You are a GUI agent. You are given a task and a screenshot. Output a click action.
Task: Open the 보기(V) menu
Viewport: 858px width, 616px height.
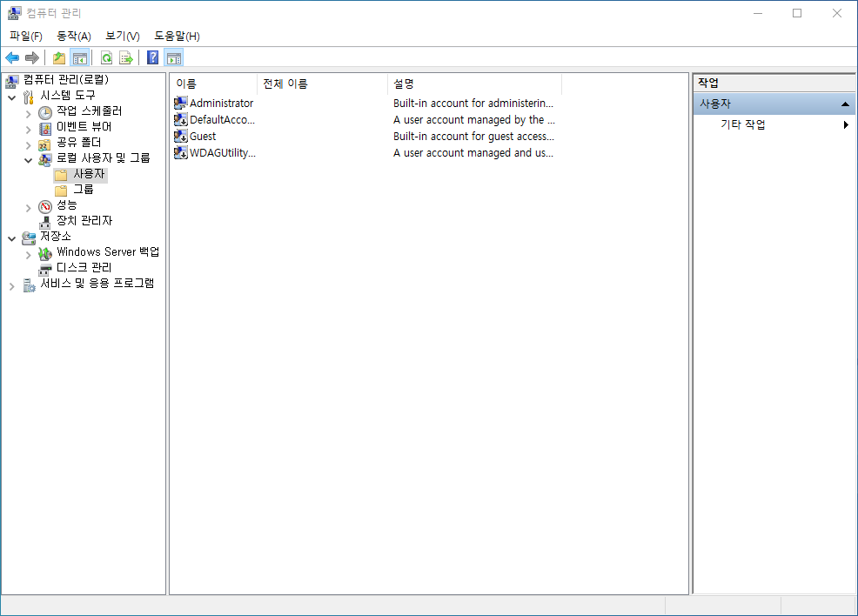[x=123, y=36]
